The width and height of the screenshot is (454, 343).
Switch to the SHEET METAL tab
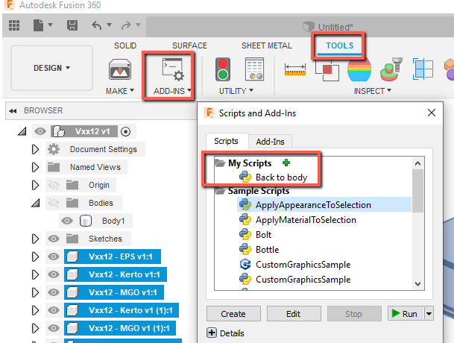267,45
